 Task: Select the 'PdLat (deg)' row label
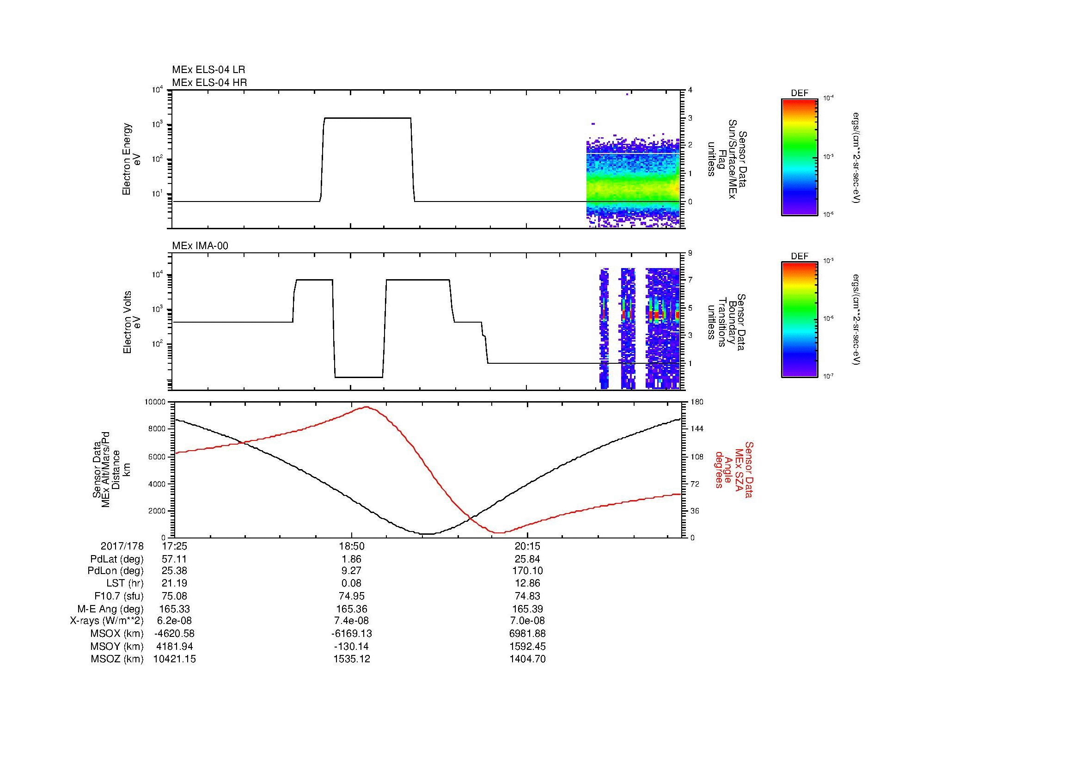[x=117, y=559]
